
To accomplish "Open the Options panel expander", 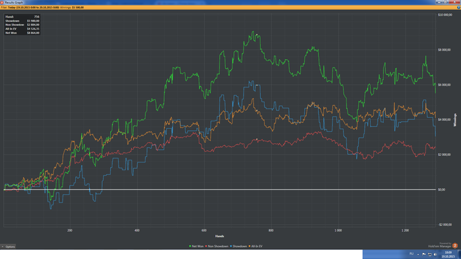I will (x=8, y=247).
